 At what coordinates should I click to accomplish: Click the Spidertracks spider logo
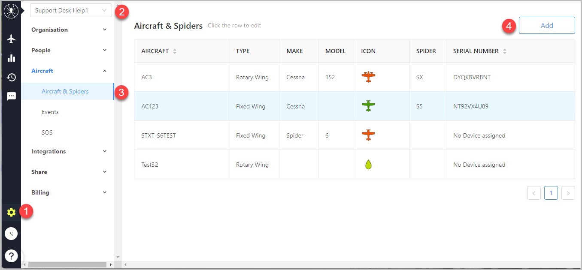point(11,11)
